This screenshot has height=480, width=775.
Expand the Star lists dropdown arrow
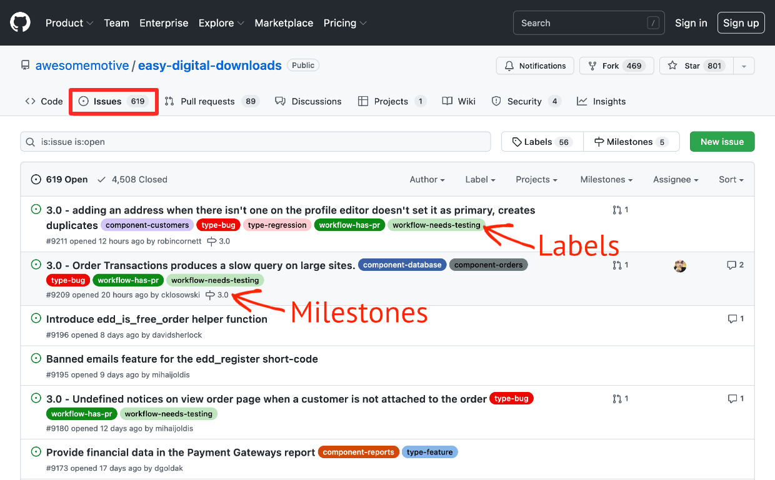(x=744, y=66)
